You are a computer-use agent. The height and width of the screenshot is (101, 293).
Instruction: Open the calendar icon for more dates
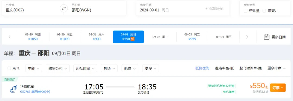tap(266, 37)
